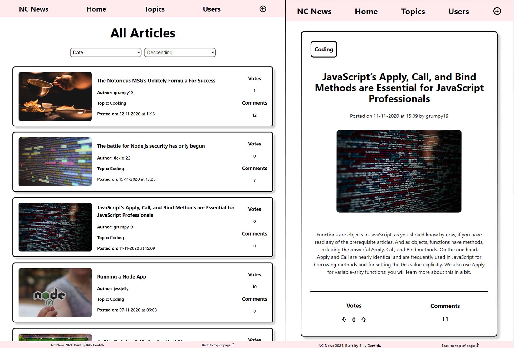Click the plus-circle icon in right navbar

(497, 11)
